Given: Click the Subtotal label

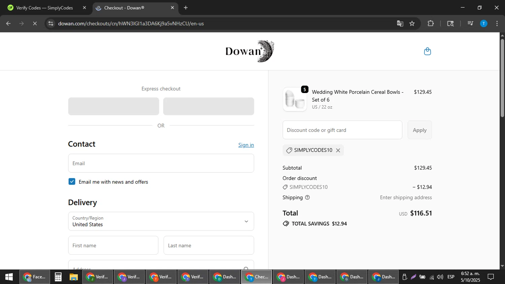Looking at the screenshot, I should tap(292, 168).
